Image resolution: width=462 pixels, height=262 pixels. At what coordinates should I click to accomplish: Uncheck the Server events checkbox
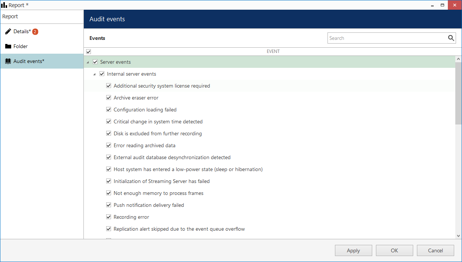(95, 62)
